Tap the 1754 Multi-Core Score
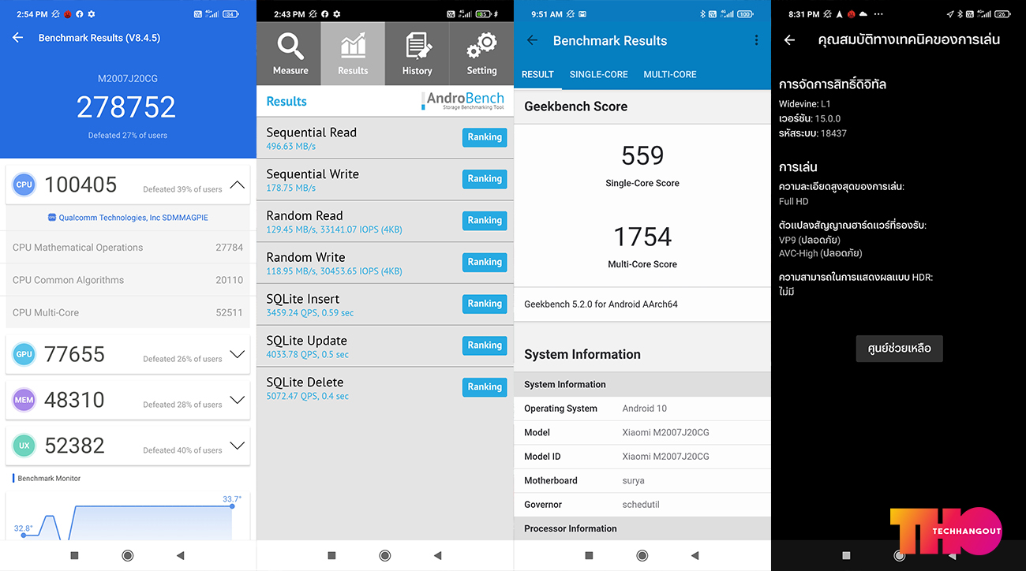 pos(642,237)
